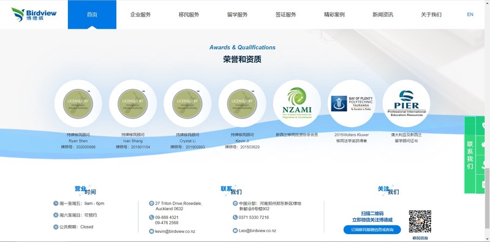490x242 pixels.
Task: Click the mail icon beside Leo@birdview.co.nz
Action: coord(235,231)
